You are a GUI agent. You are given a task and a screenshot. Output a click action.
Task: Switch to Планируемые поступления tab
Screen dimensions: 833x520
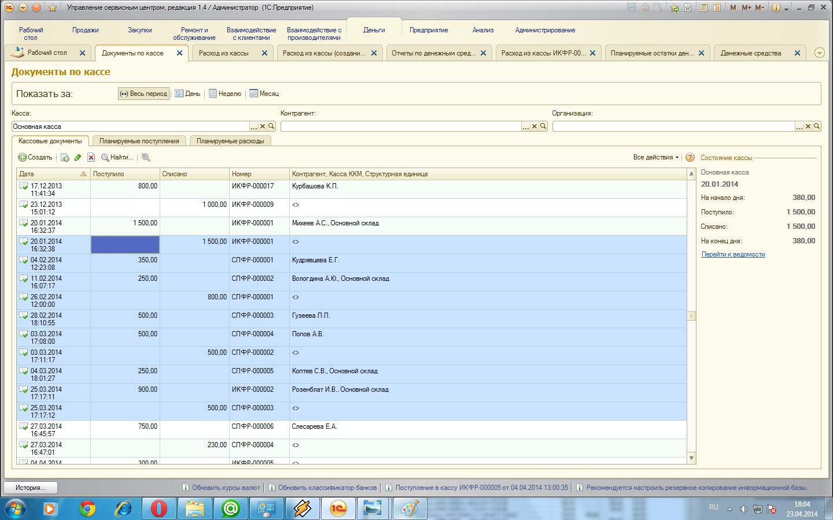tap(139, 141)
